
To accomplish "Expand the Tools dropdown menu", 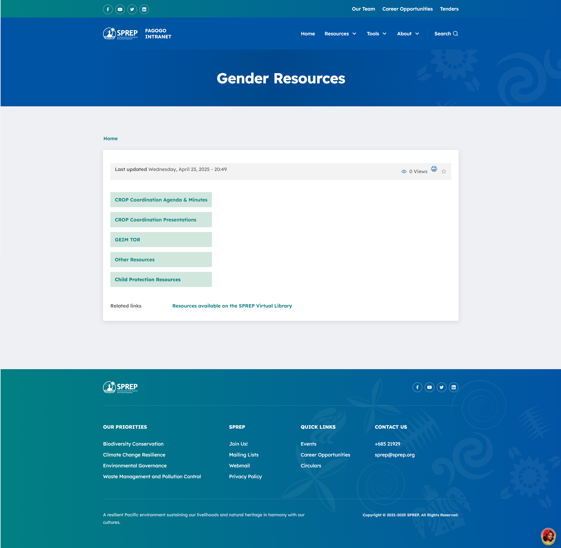I will pos(377,34).
